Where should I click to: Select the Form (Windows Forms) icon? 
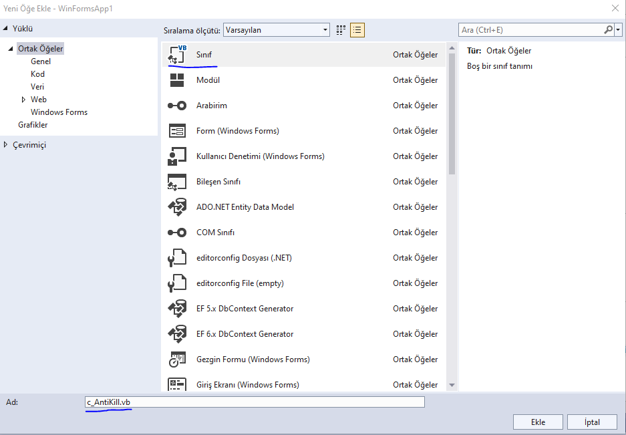tap(177, 131)
